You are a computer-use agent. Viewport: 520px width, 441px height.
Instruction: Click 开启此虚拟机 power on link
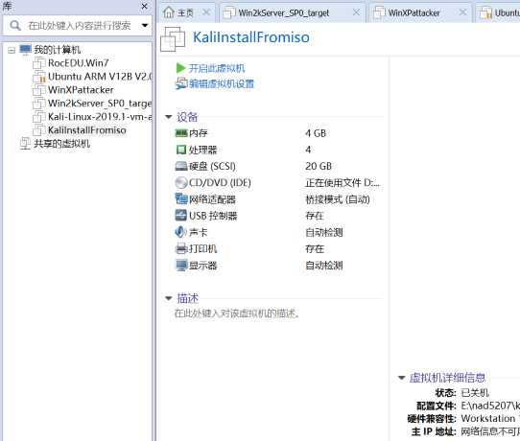coord(217,68)
